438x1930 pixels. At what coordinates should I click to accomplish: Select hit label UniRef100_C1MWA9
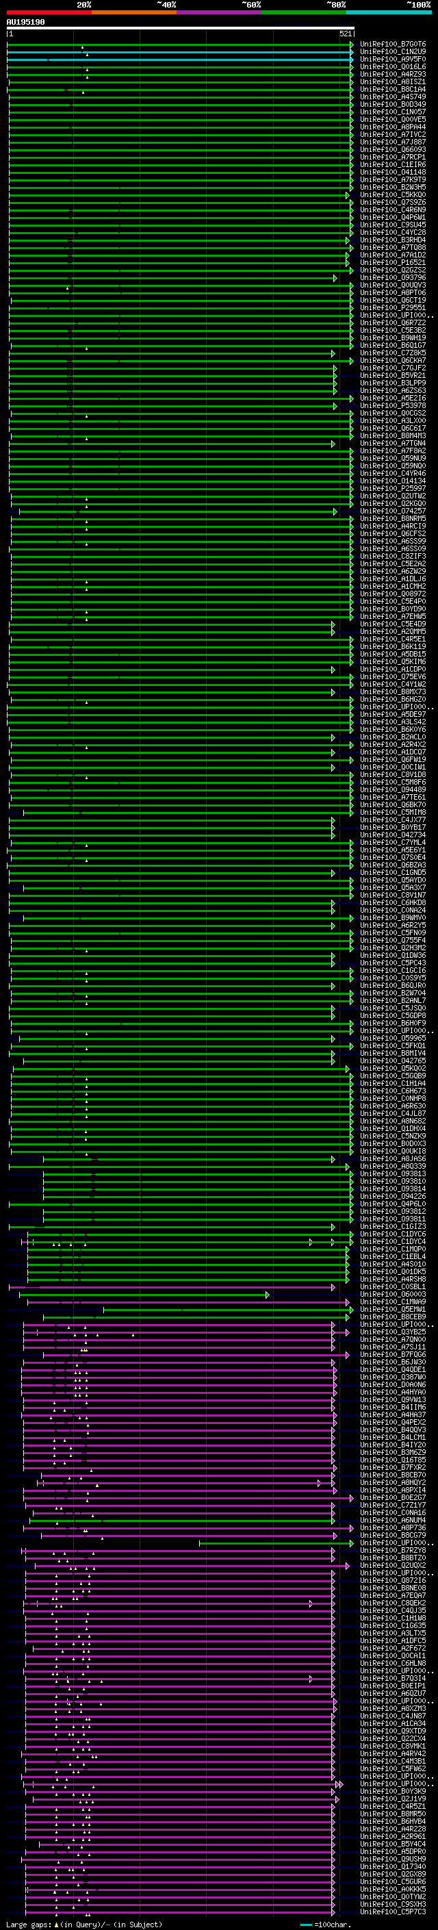click(x=393, y=1302)
